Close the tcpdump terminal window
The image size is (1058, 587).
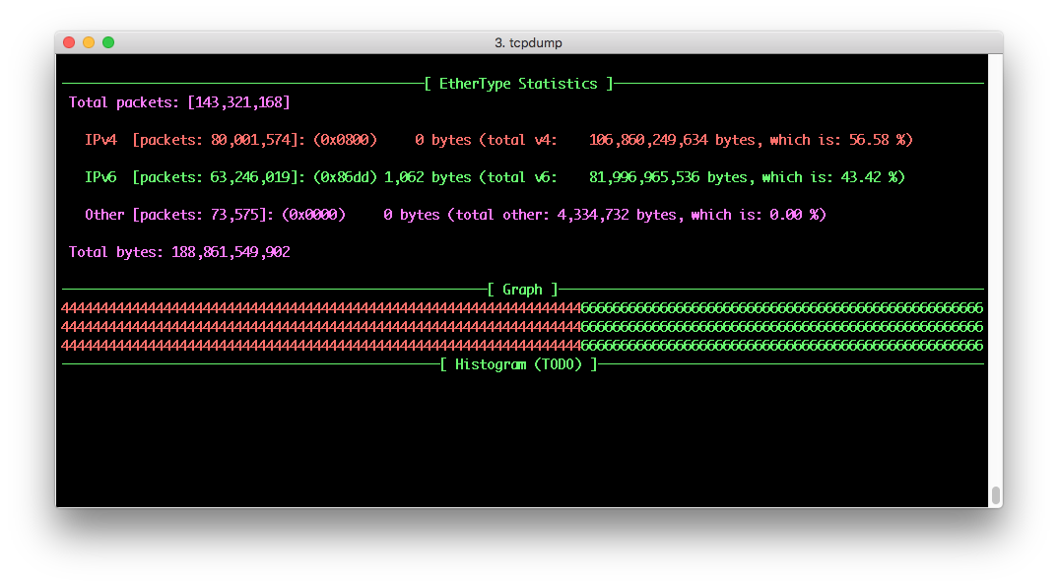point(68,42)
